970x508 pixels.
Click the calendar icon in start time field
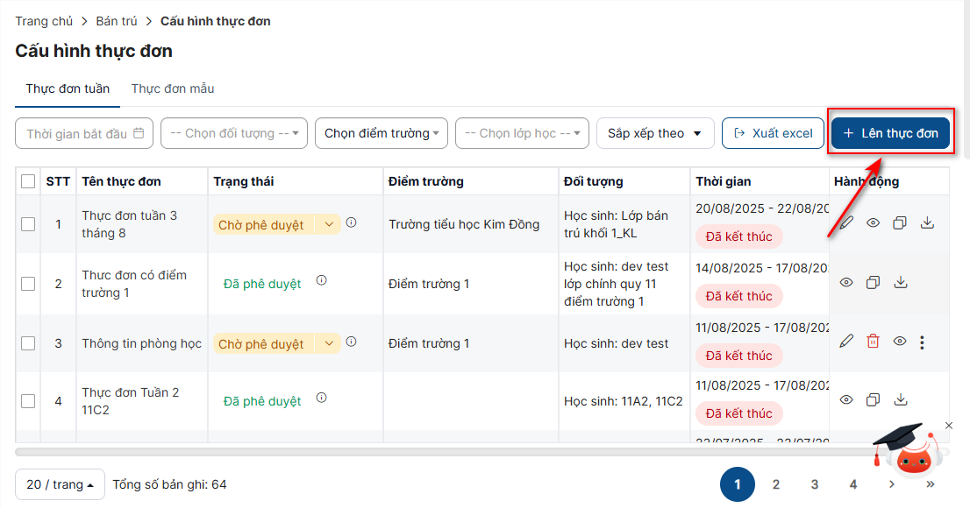(x=139, y=133)
